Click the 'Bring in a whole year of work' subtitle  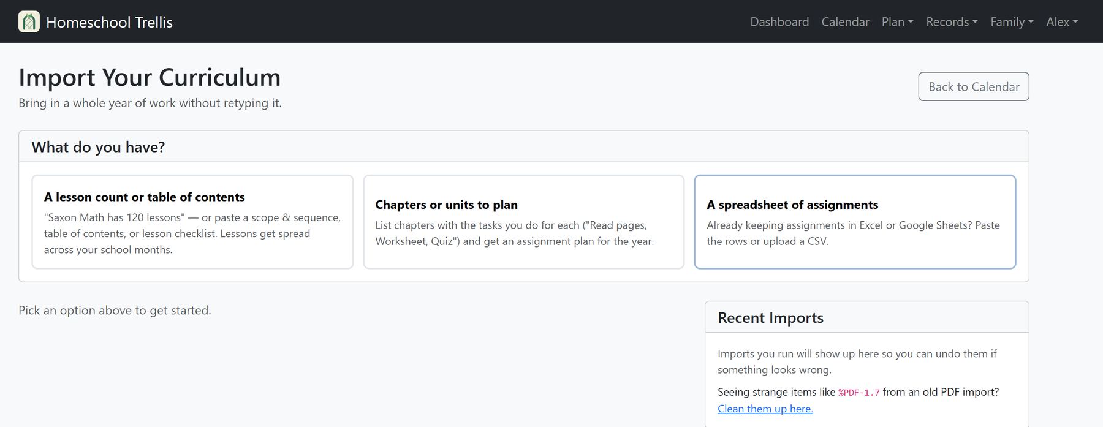tap(150, 103)
